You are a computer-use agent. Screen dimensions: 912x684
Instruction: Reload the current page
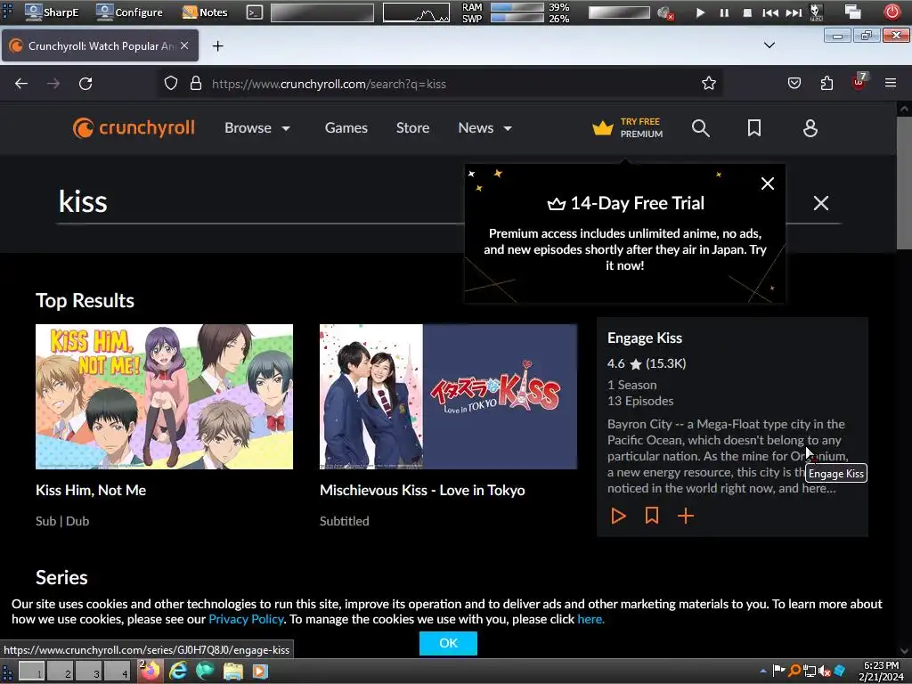pos(85,84)
